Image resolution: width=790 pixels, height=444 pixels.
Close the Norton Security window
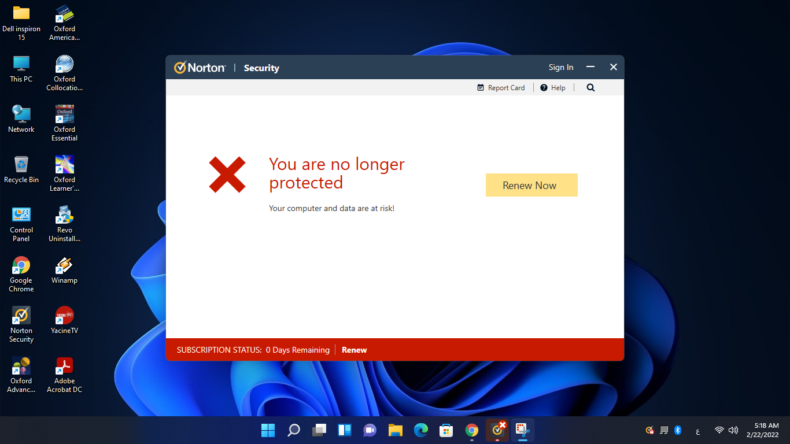tap(614, 67)
